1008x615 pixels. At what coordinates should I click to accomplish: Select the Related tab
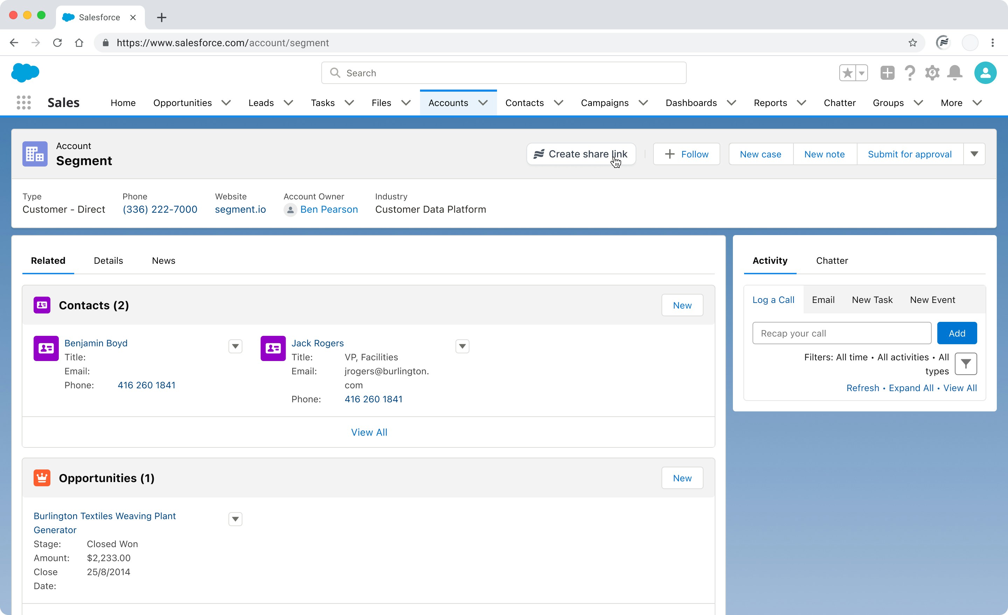pyautogui.click(x=48, y=261)
